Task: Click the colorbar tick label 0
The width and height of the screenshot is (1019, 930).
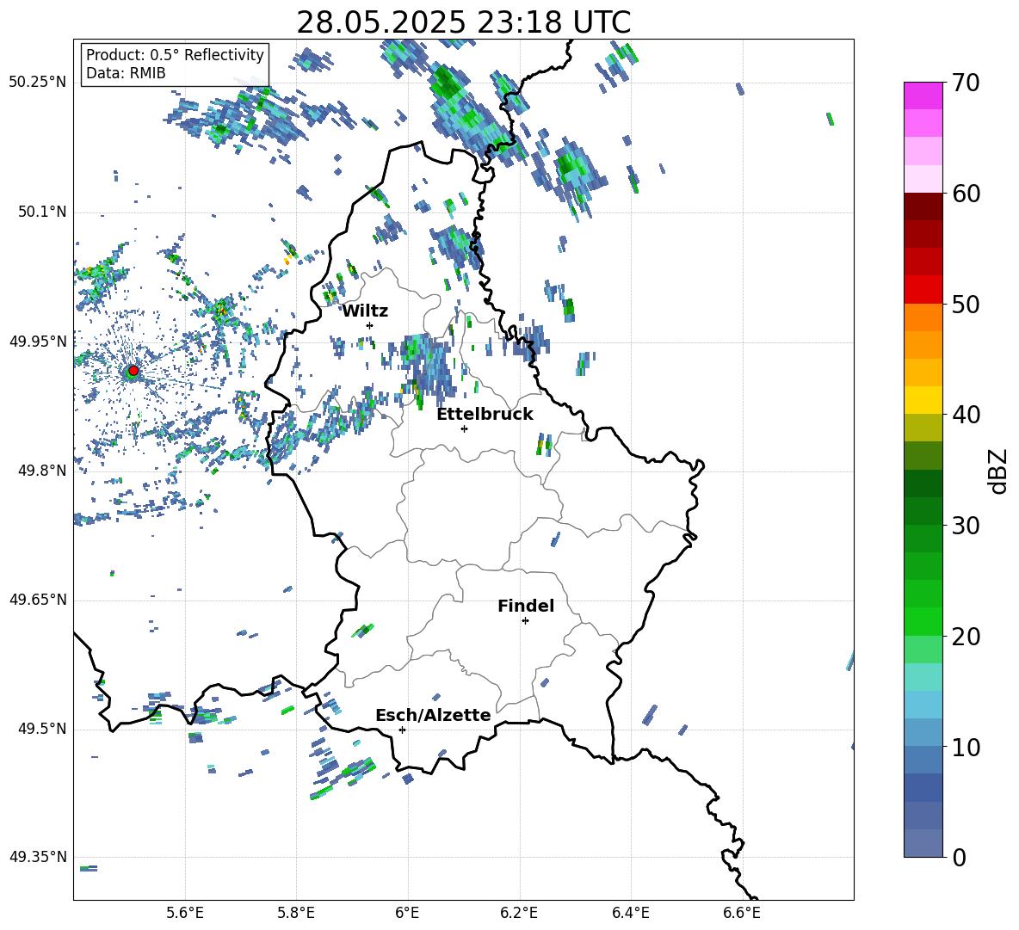Action: pos(959,857)
